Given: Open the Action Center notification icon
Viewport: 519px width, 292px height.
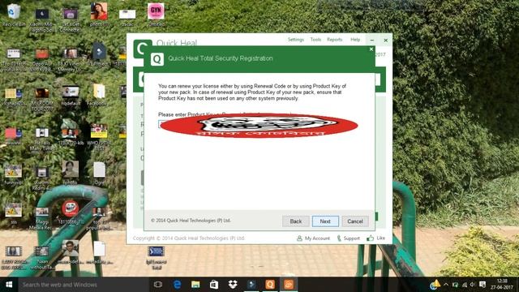Looking at the screenshot, I should click(483, 285).
